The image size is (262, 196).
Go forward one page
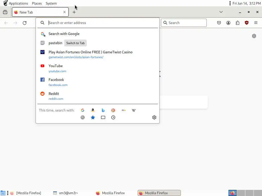pos(15,23)
